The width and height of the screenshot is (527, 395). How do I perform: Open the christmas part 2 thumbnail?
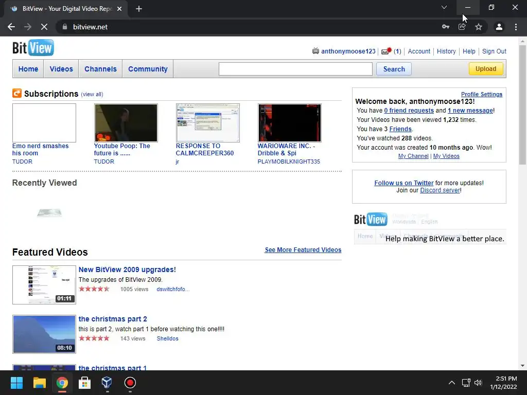click(x=44, y=334)
